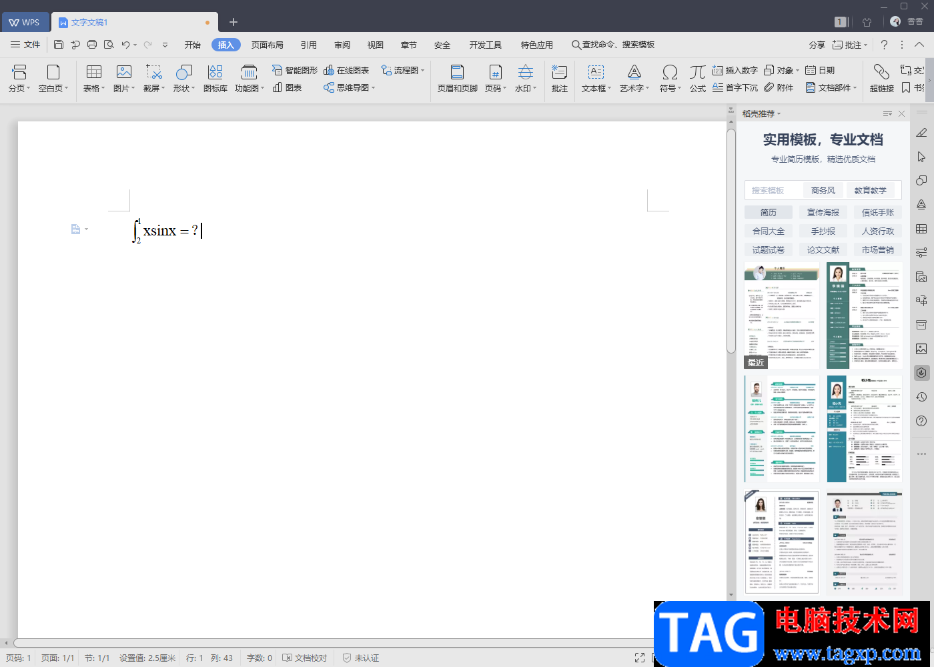Viewport: 934px width, 667px height.
Task: Insert a 符号 symbol
Action: (670, 78)
